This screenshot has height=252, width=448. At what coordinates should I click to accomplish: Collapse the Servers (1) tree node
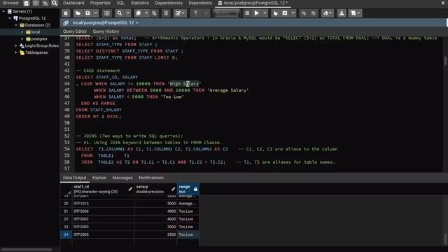(3, 11)
